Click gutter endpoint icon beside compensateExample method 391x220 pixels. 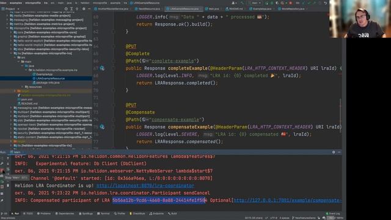point(102,127)
